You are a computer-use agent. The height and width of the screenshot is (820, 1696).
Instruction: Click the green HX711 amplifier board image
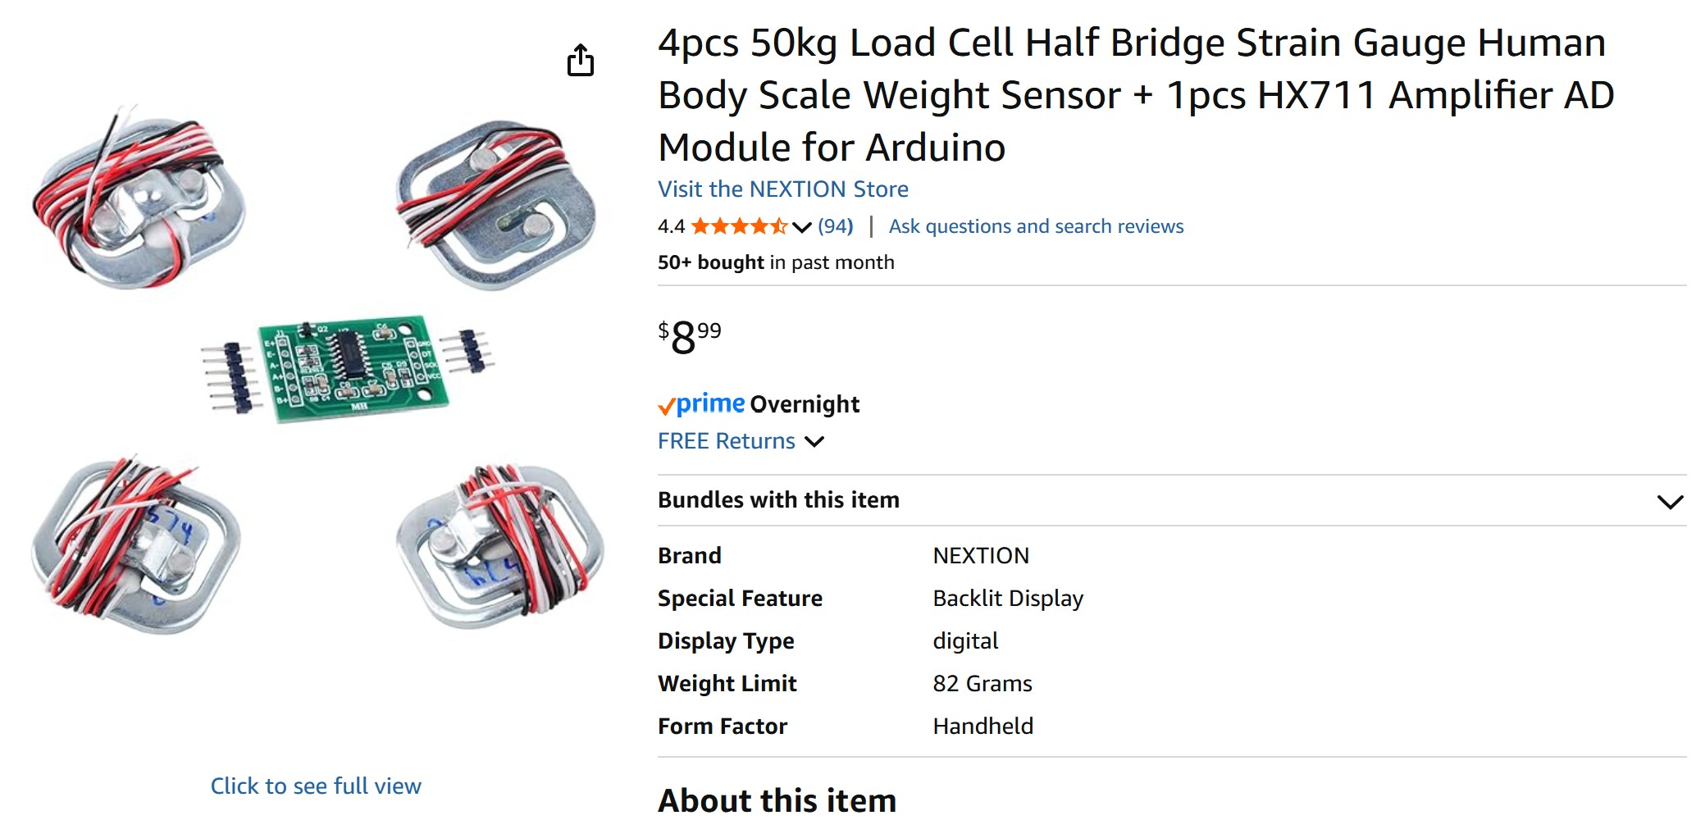pos(353,369)
